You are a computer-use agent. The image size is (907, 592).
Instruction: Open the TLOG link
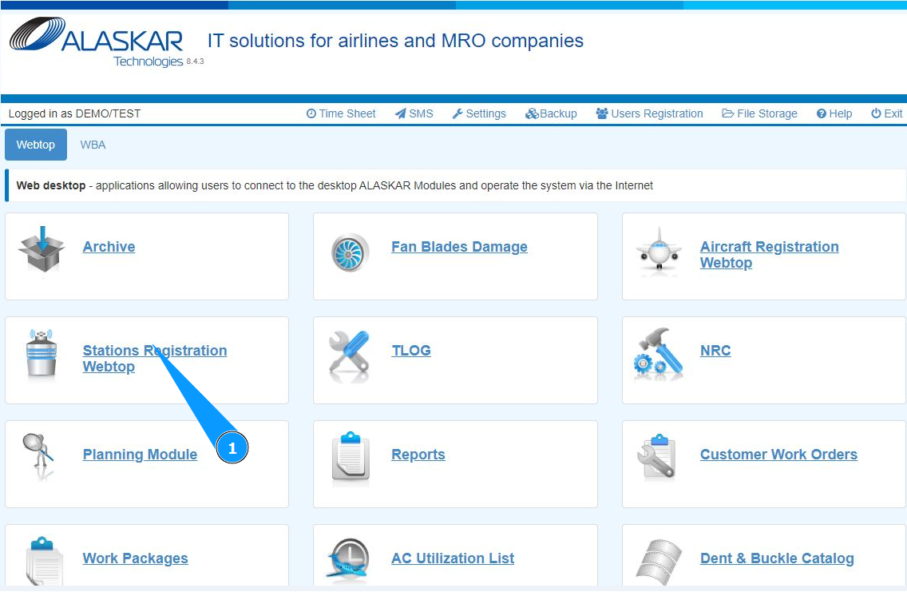tap(411, 350)
